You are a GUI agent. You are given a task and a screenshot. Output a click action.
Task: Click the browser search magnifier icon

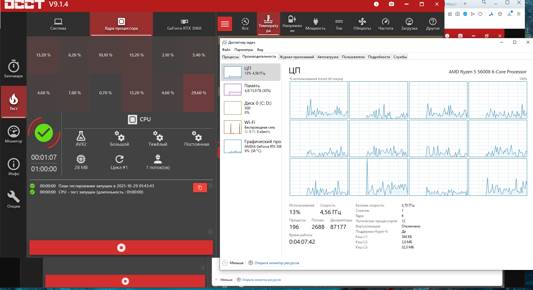484,3
